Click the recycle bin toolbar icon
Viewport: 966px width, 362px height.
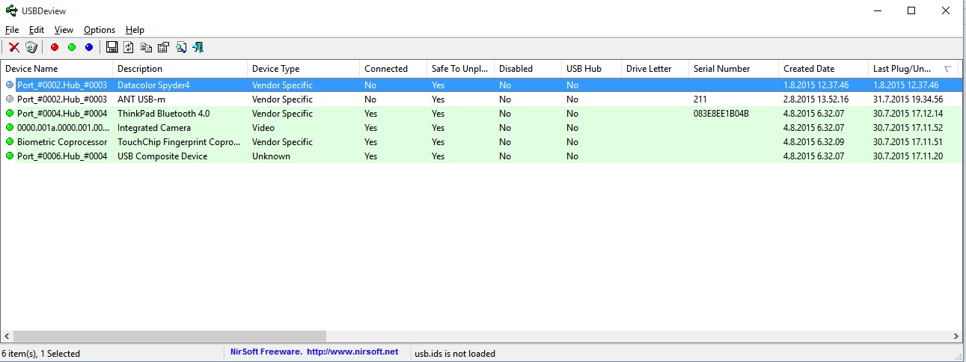[x=31, y=47]
